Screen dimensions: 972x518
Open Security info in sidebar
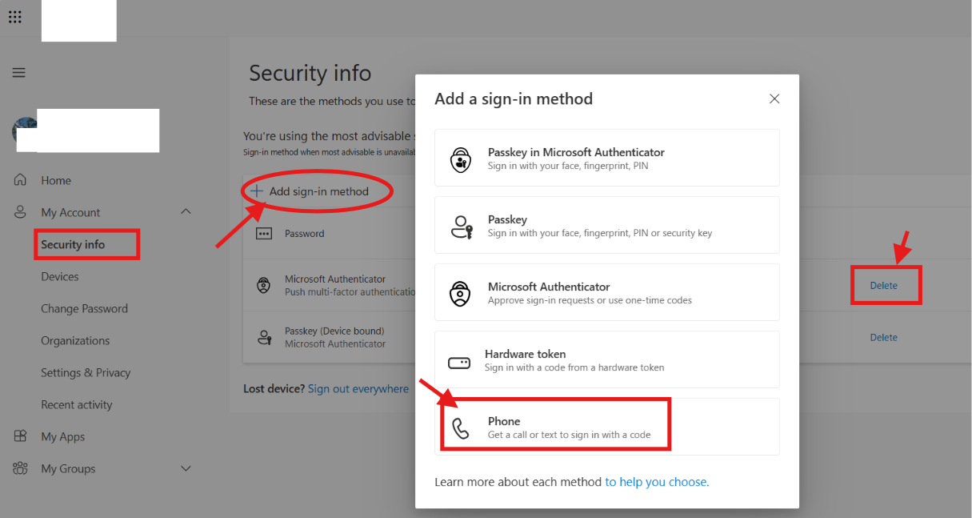click(73, 244)
